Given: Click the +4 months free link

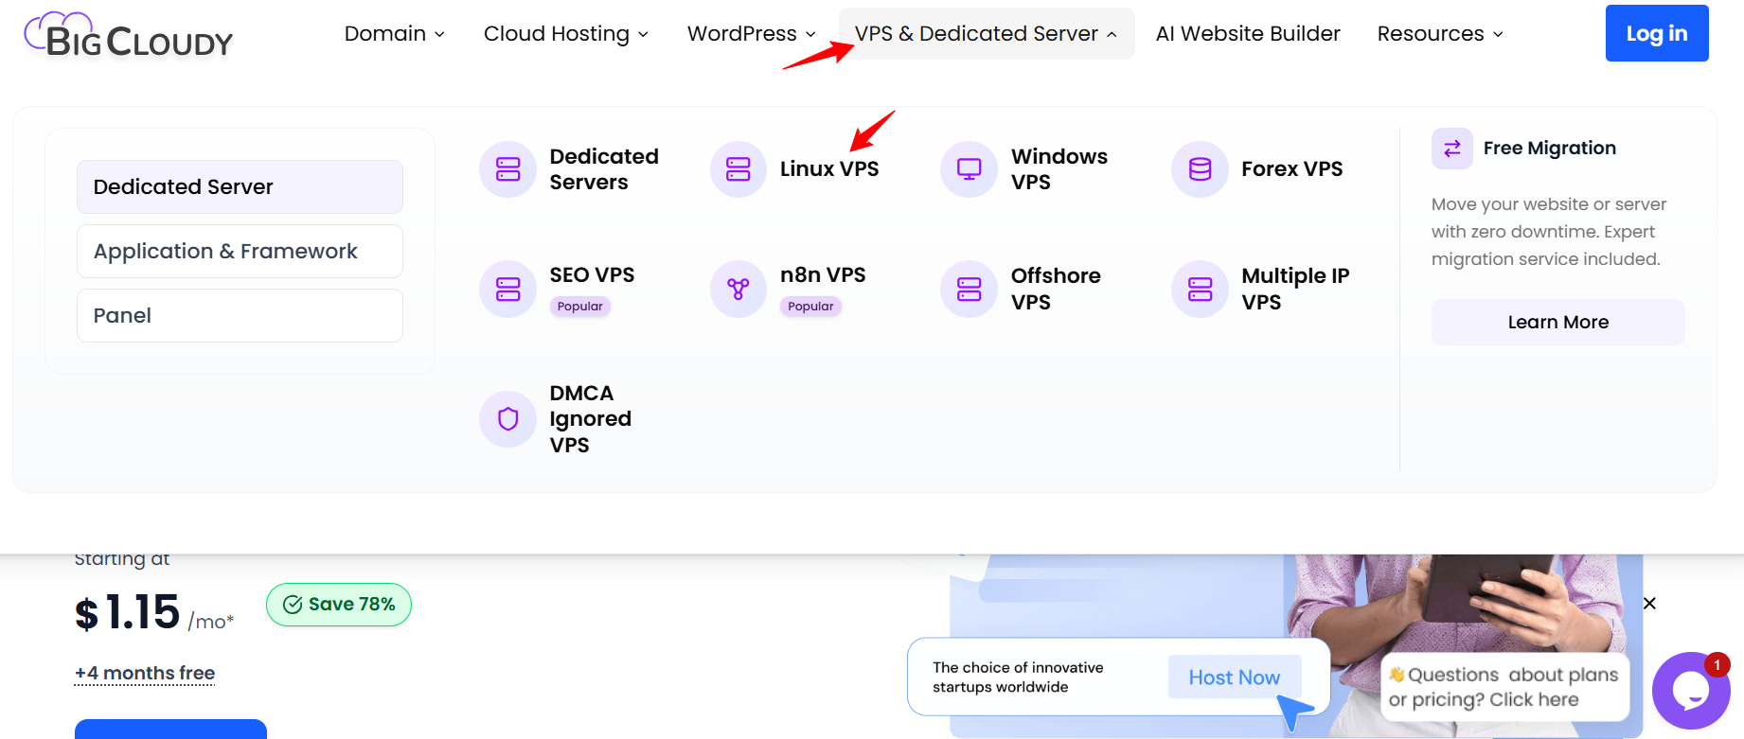Looking at the screenshot, I should point(145,674).
